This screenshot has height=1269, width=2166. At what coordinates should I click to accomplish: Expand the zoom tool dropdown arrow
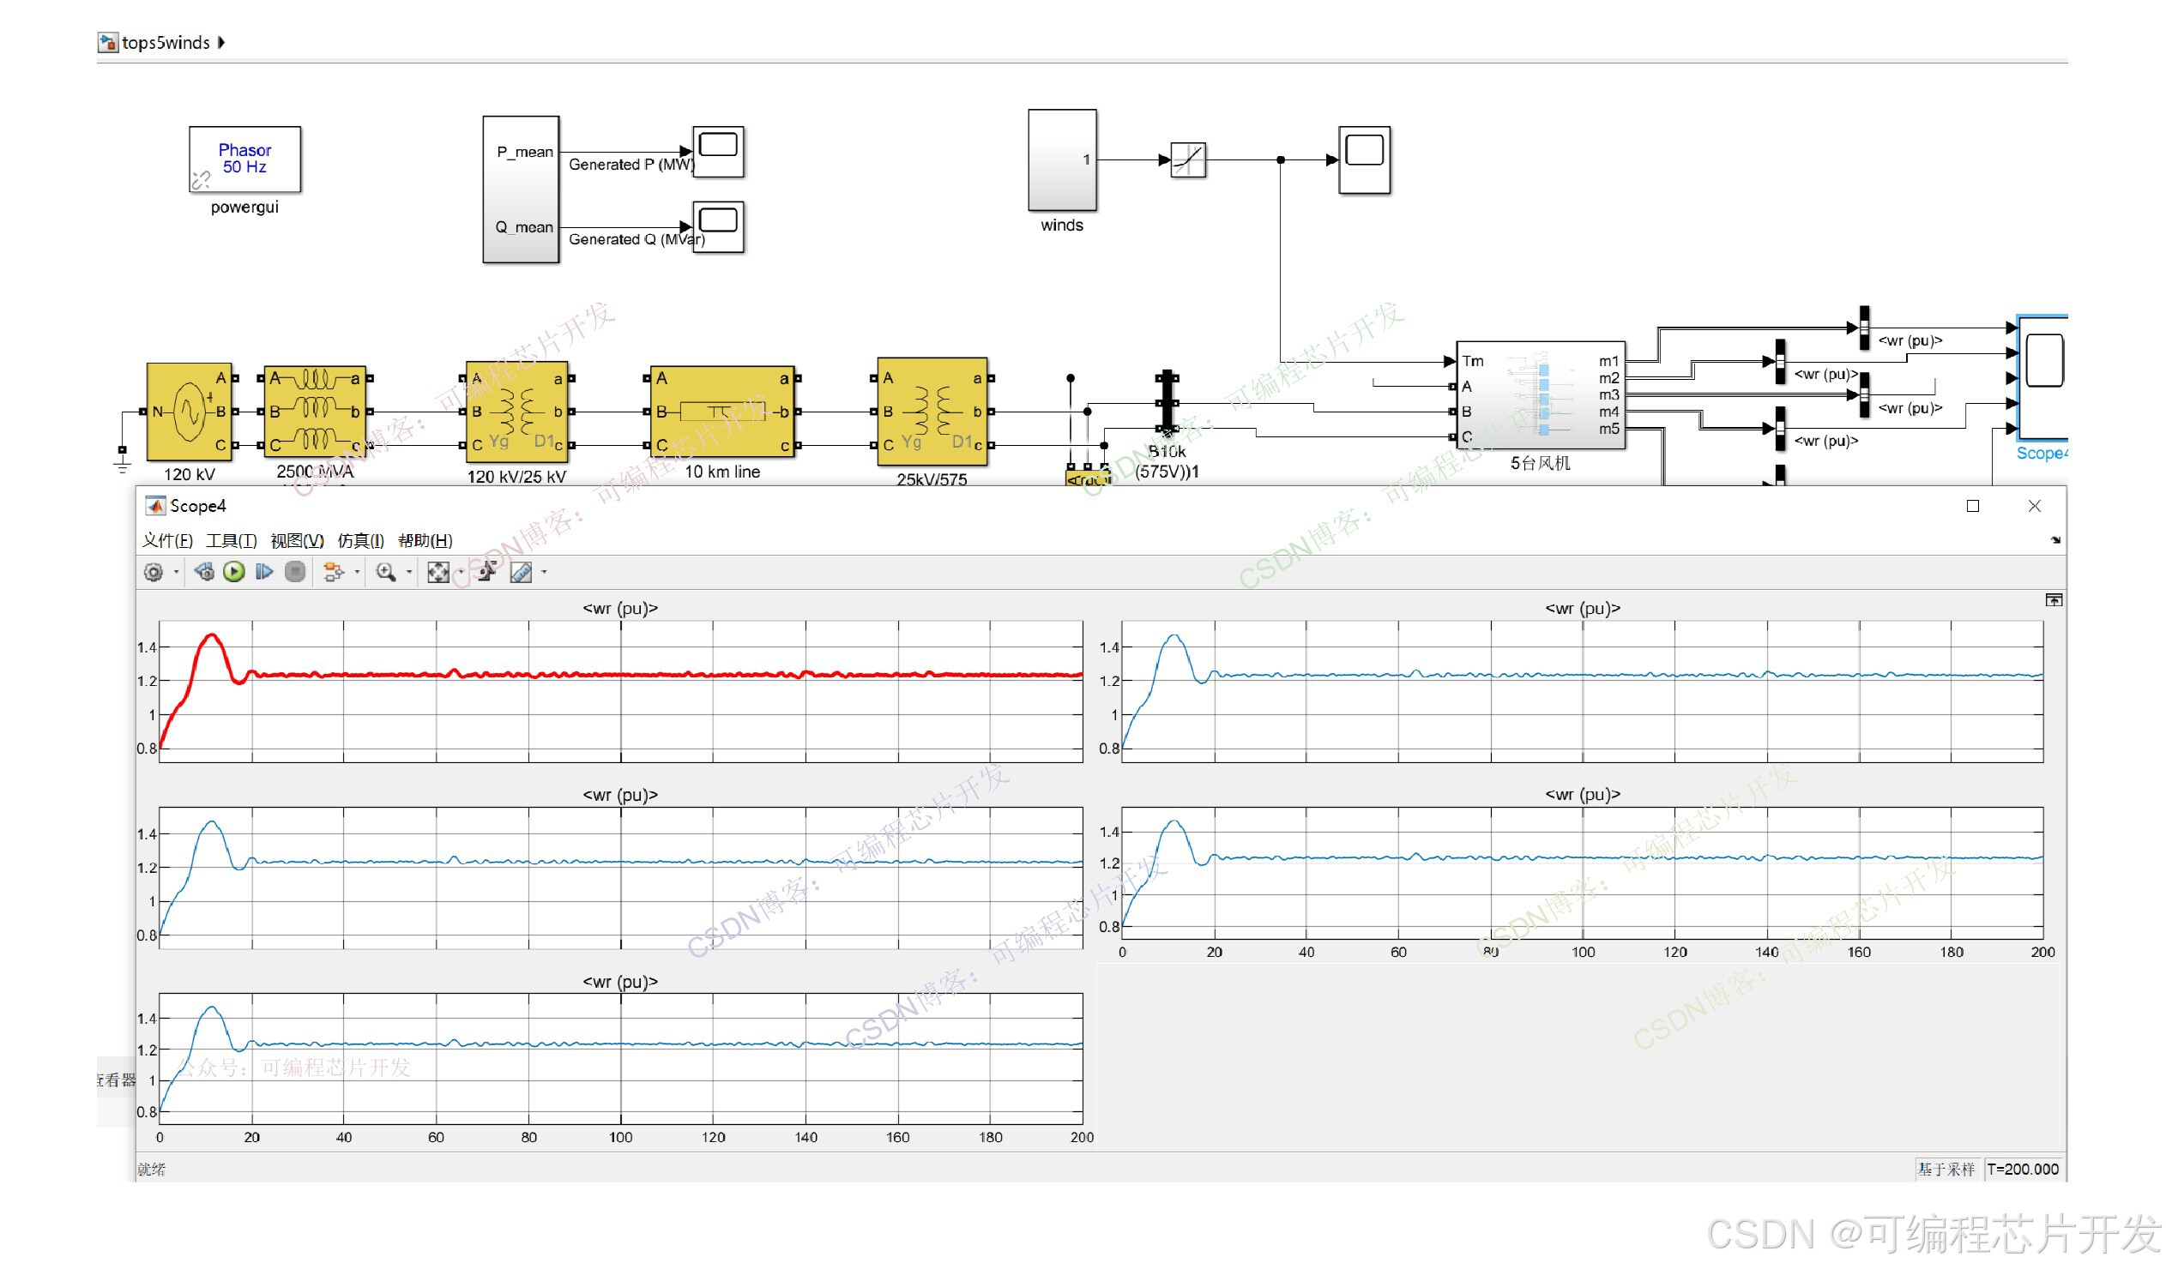[409, 572]
